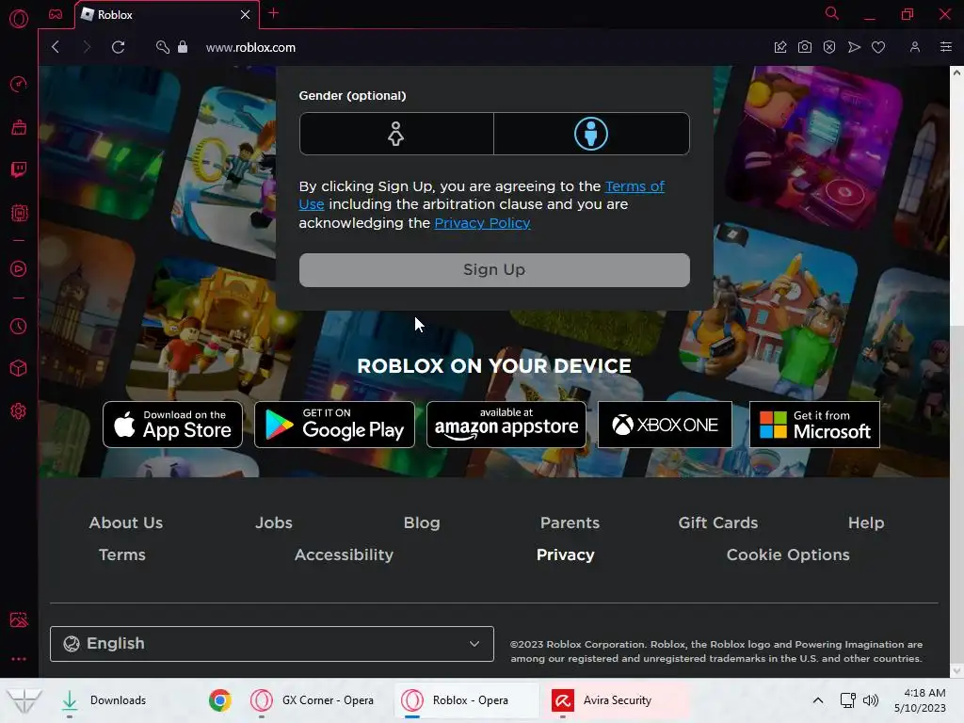Screen dimensions: 964x723
Task: Open GX Control speedometer icon in sidebar
Action: [19, 84]
